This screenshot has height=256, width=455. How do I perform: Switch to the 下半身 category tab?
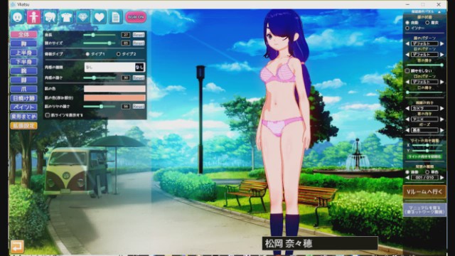[23, 62]
